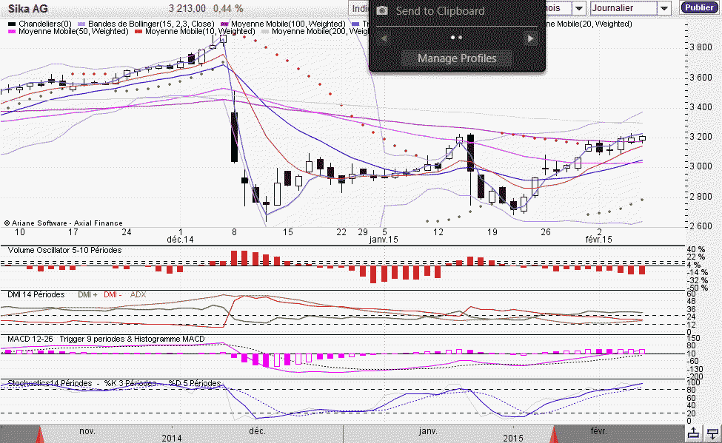Click the 'nov.' label in the timeline bar

87,431
